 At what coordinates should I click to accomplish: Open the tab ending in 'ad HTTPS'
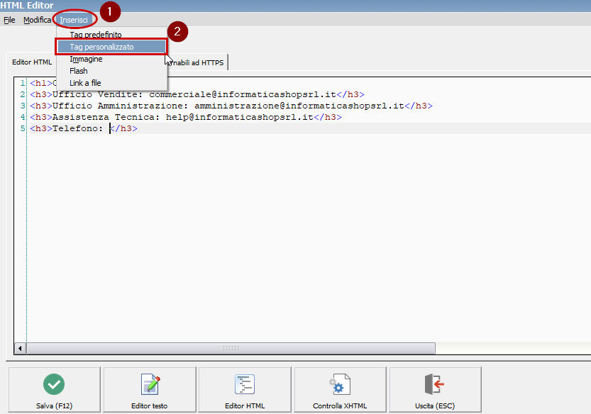click(x=197, y=62)
